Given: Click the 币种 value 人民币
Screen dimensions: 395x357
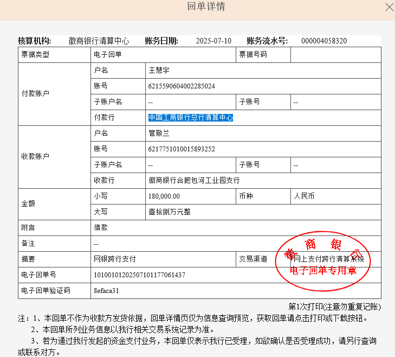Looking at the screenshot, I should tap(304, 196).
